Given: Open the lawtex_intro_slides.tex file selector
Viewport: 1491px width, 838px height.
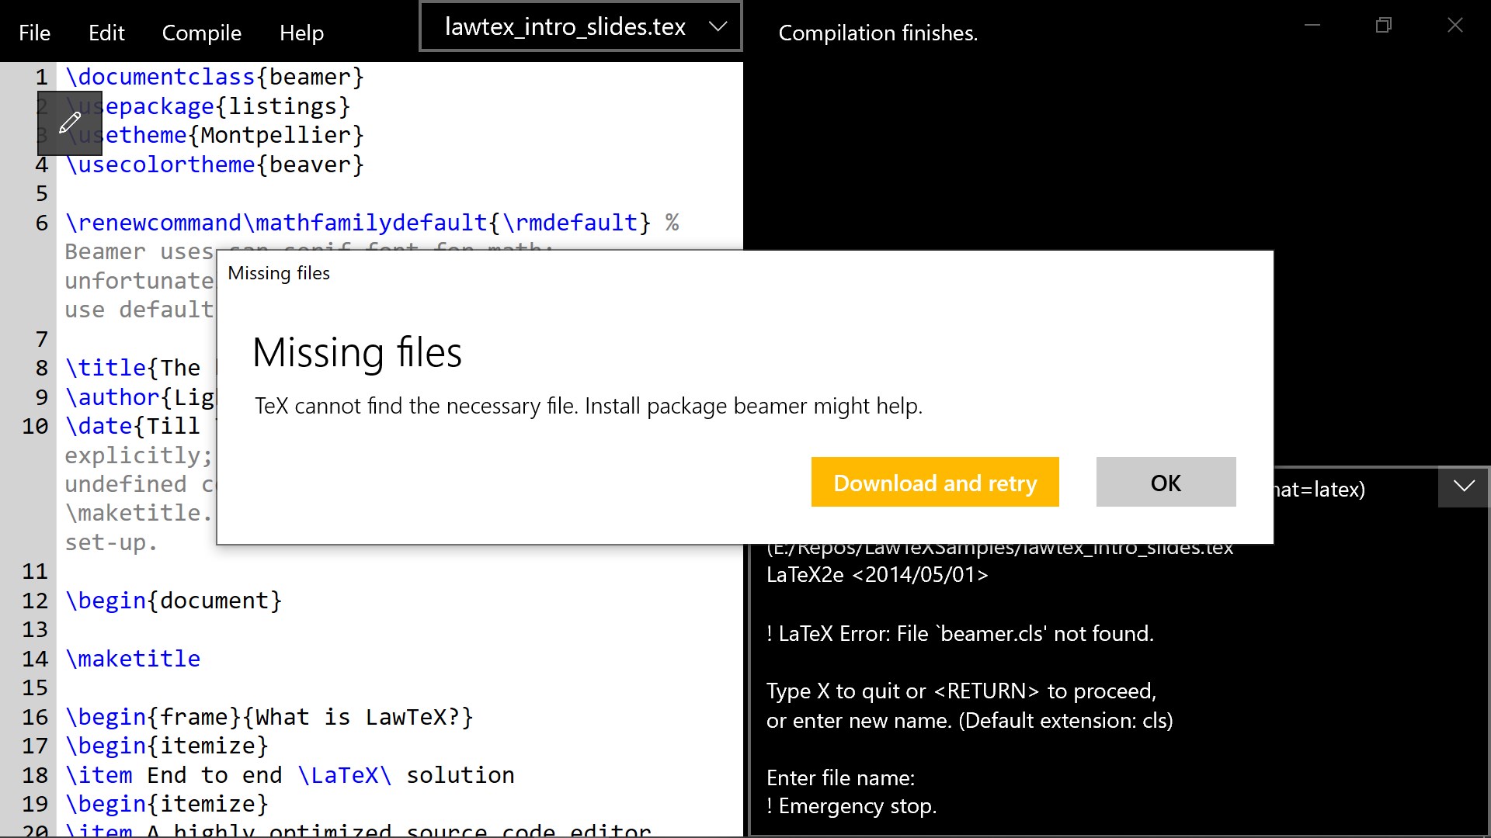Looking at the screenshot, I should point(565,27).
